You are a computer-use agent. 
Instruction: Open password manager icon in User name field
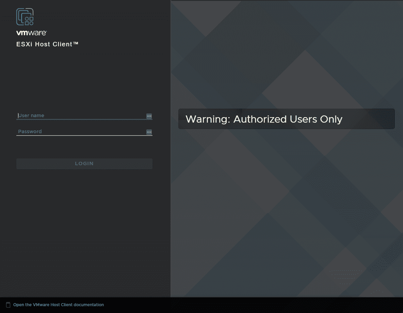pyautogui.click(x=149, y=116)
